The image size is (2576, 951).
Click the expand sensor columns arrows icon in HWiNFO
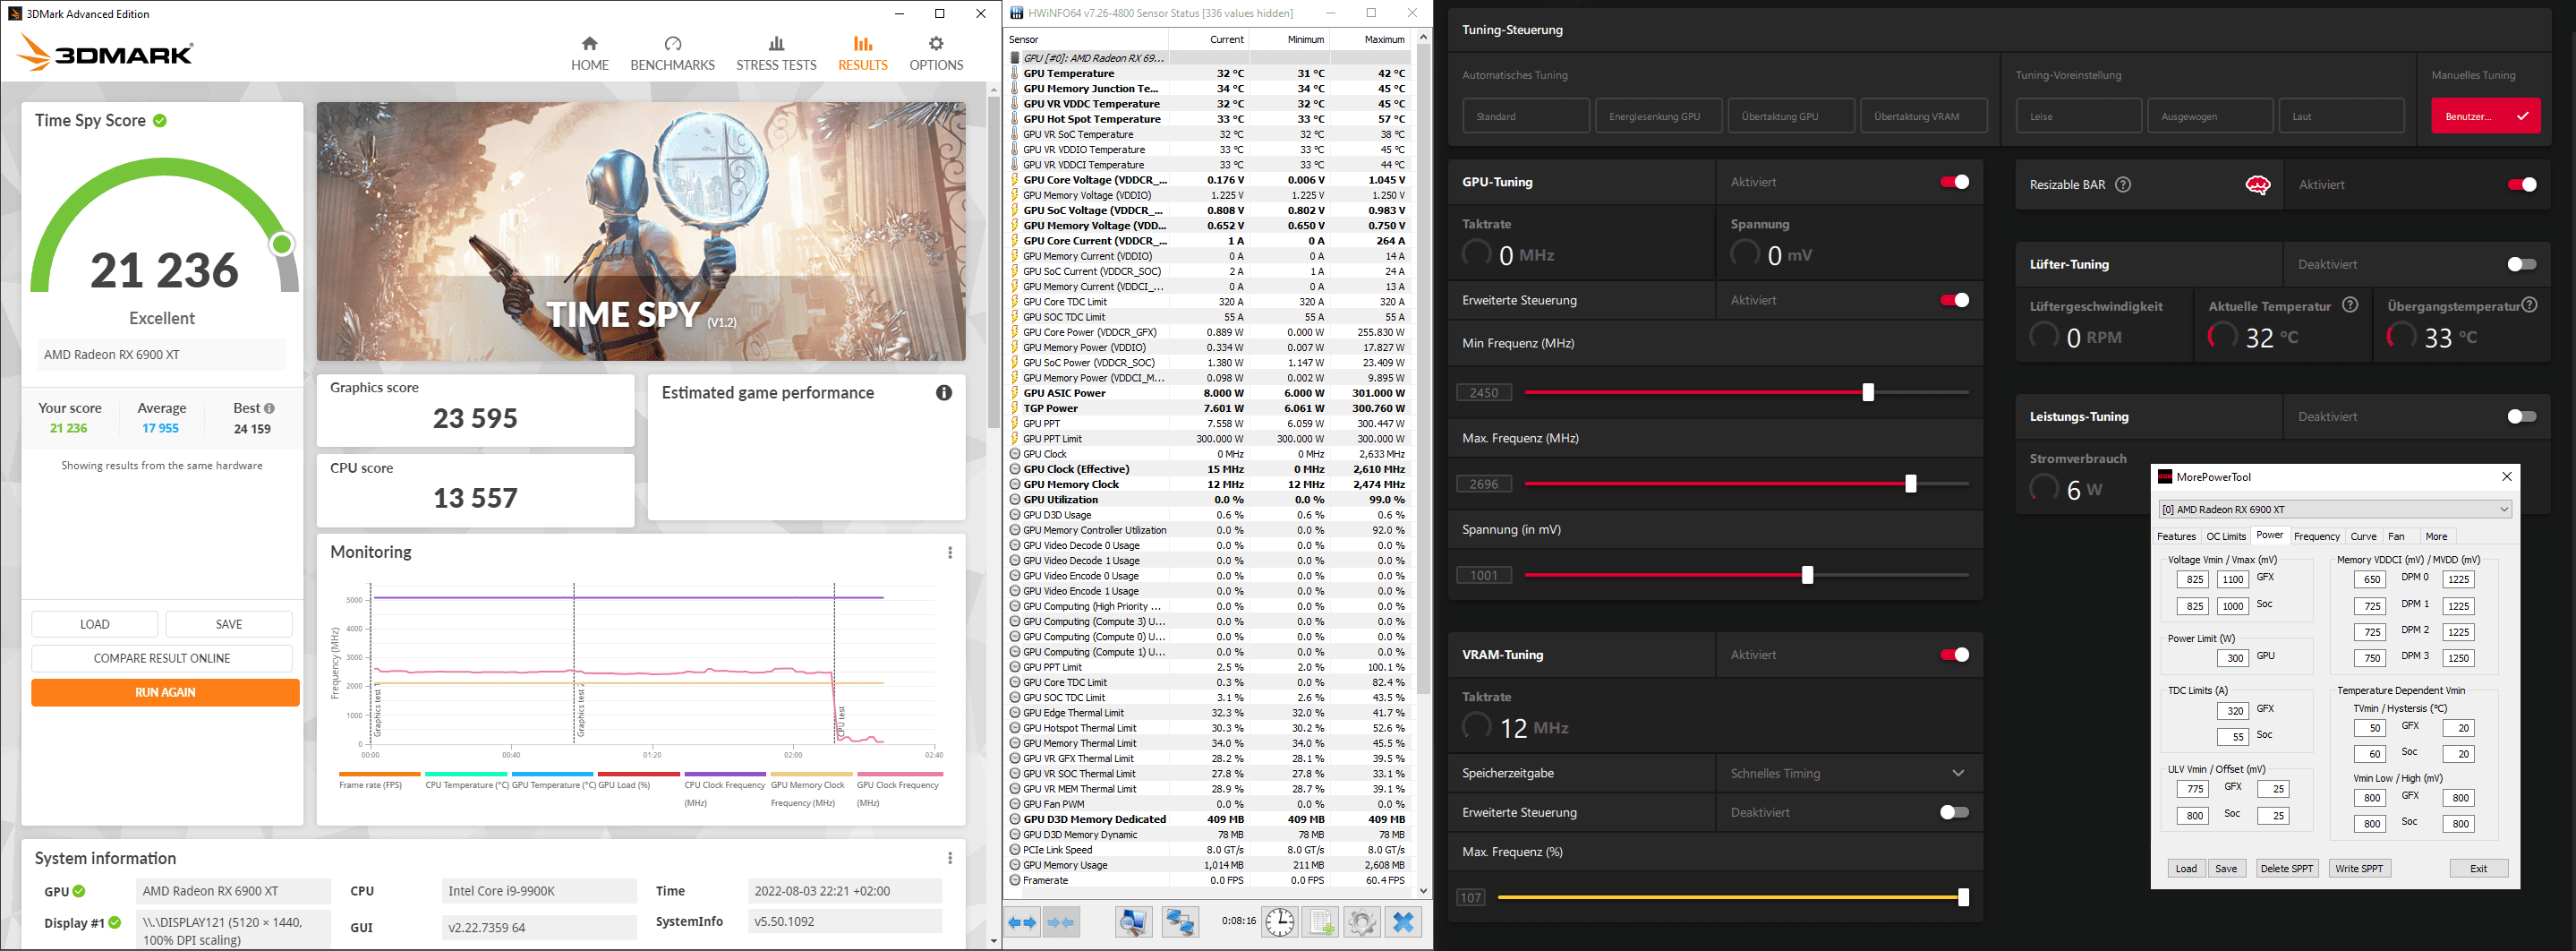point(1021,922)
